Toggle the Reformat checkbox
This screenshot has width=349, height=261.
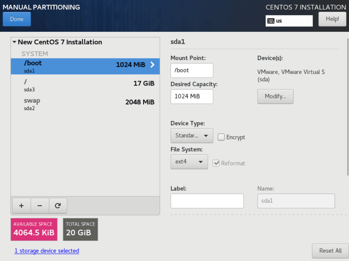coord(216,163)
